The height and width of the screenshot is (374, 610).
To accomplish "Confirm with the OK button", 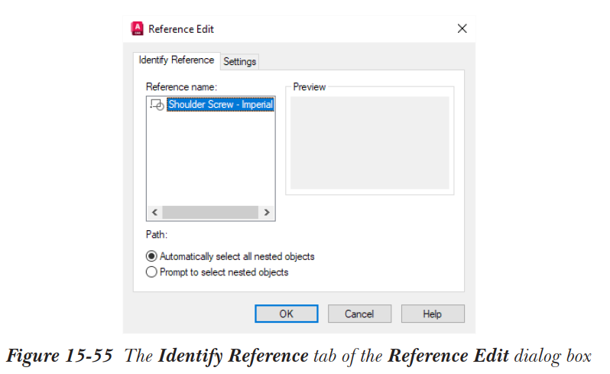I will [x=287, y=314].
